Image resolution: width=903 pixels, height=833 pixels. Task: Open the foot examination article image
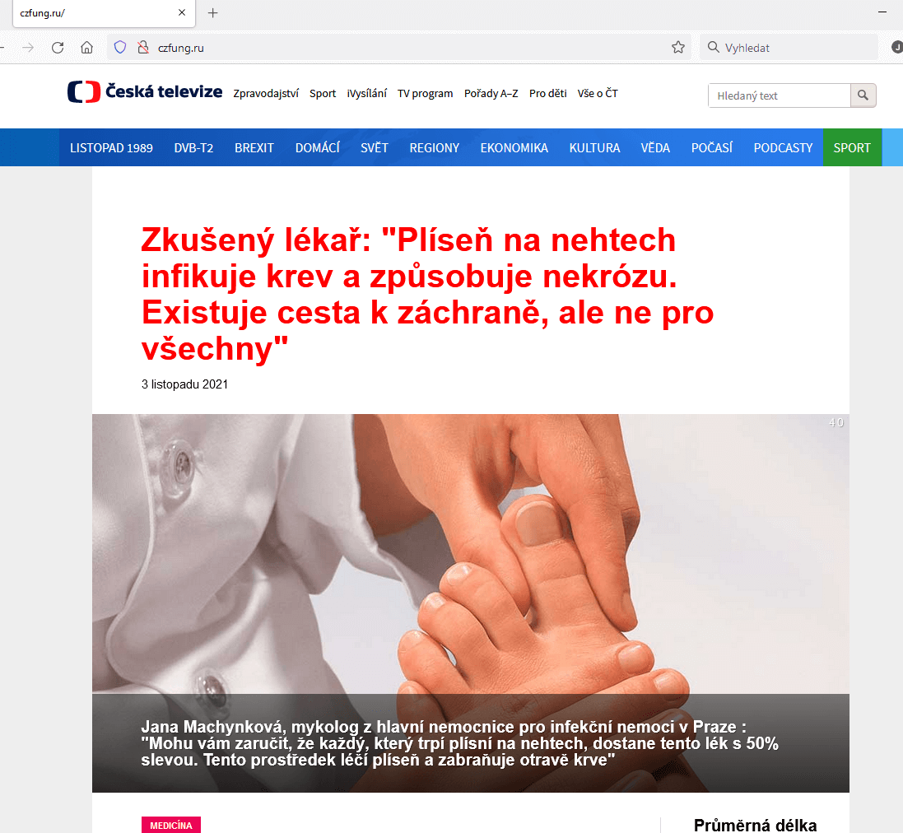coord(471,603)
